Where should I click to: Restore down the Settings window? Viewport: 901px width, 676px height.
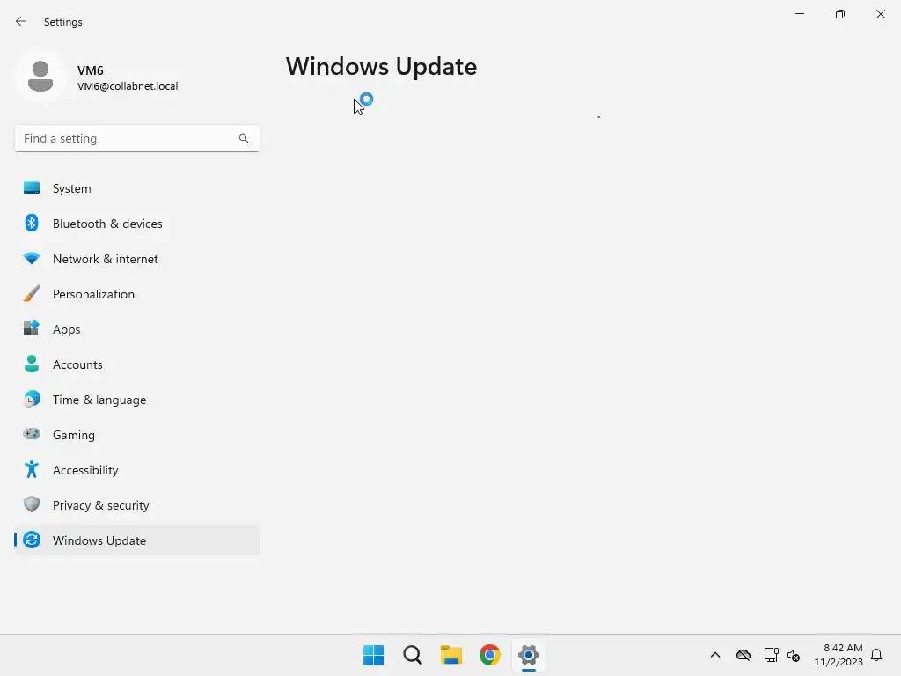click(x=840, y=14)
